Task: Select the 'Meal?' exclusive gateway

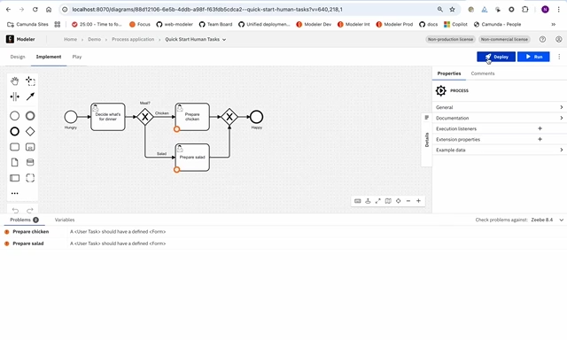Action: point(145,117)
